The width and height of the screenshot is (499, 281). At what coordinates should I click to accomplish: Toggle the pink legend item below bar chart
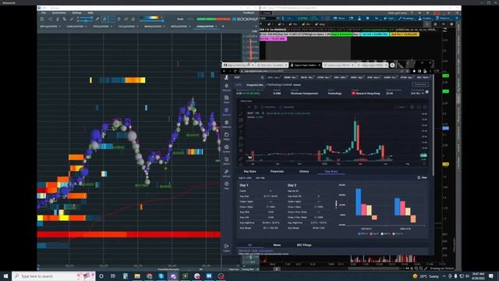374,233
